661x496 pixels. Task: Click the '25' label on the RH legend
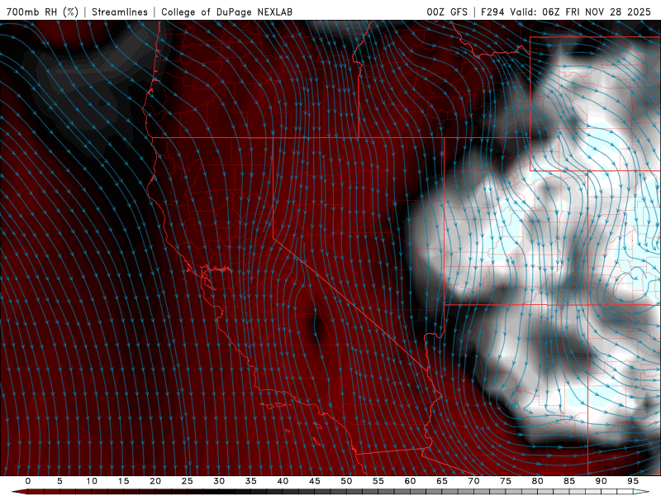[188, 481]
